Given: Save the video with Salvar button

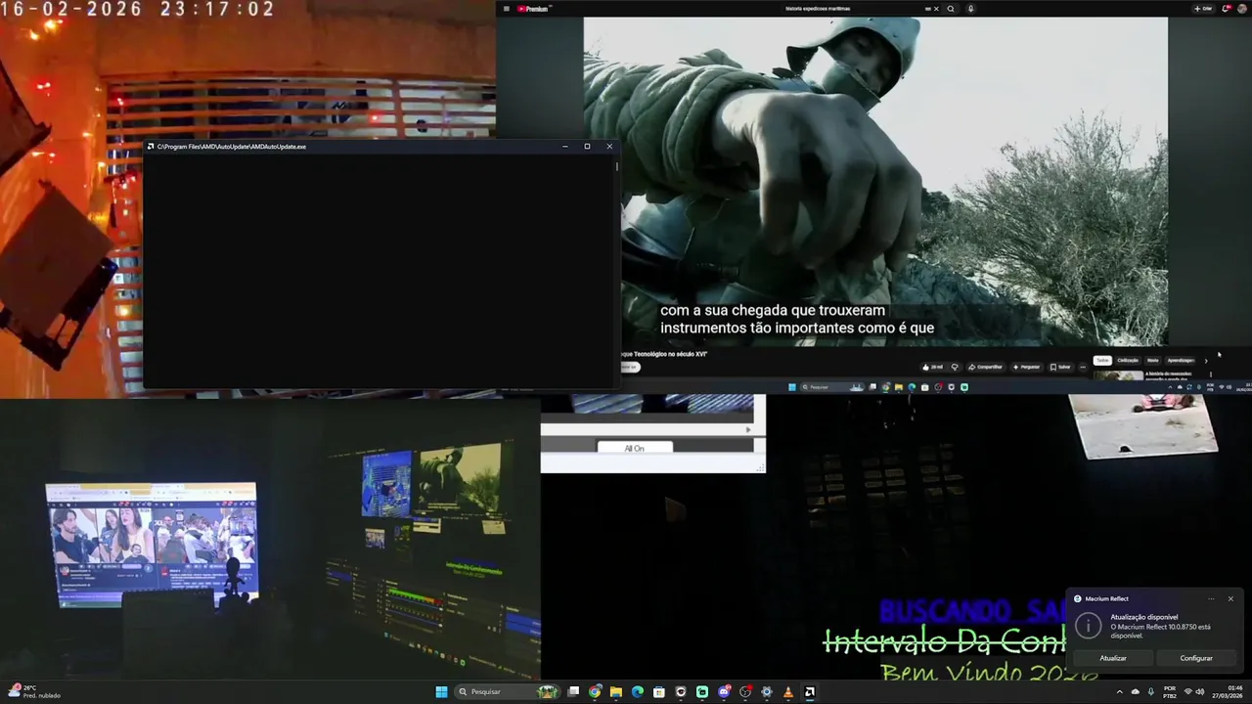Looking at the screenshot, I should 1060,367.
